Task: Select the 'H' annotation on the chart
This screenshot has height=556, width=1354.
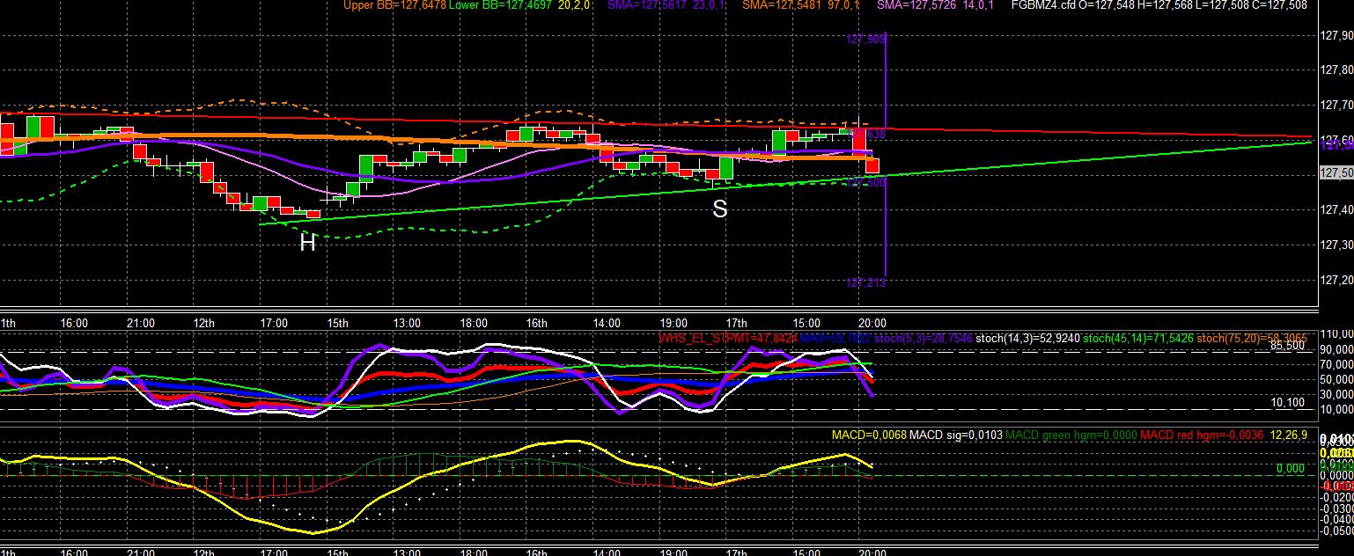Action: pos(307,244)
